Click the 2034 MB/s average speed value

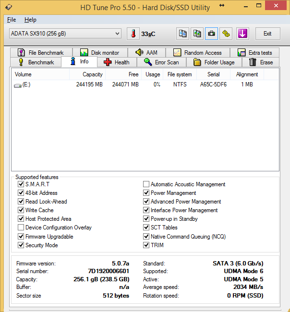click(248, 287)
